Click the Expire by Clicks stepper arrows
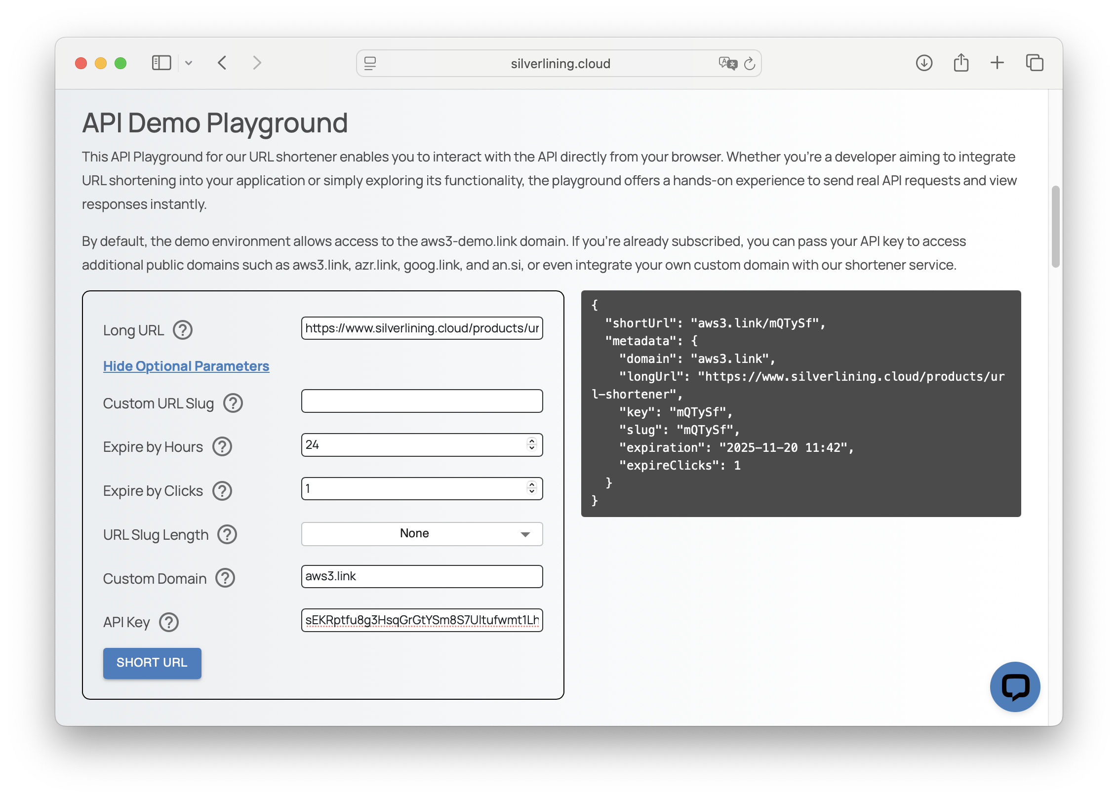This screenshot has height=799, width=1118. (532, 488)
